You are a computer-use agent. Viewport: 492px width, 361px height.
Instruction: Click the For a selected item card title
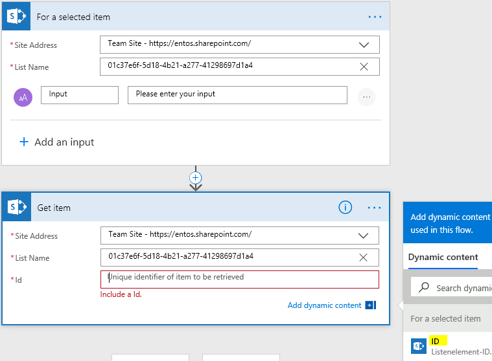tap(73, 17)
